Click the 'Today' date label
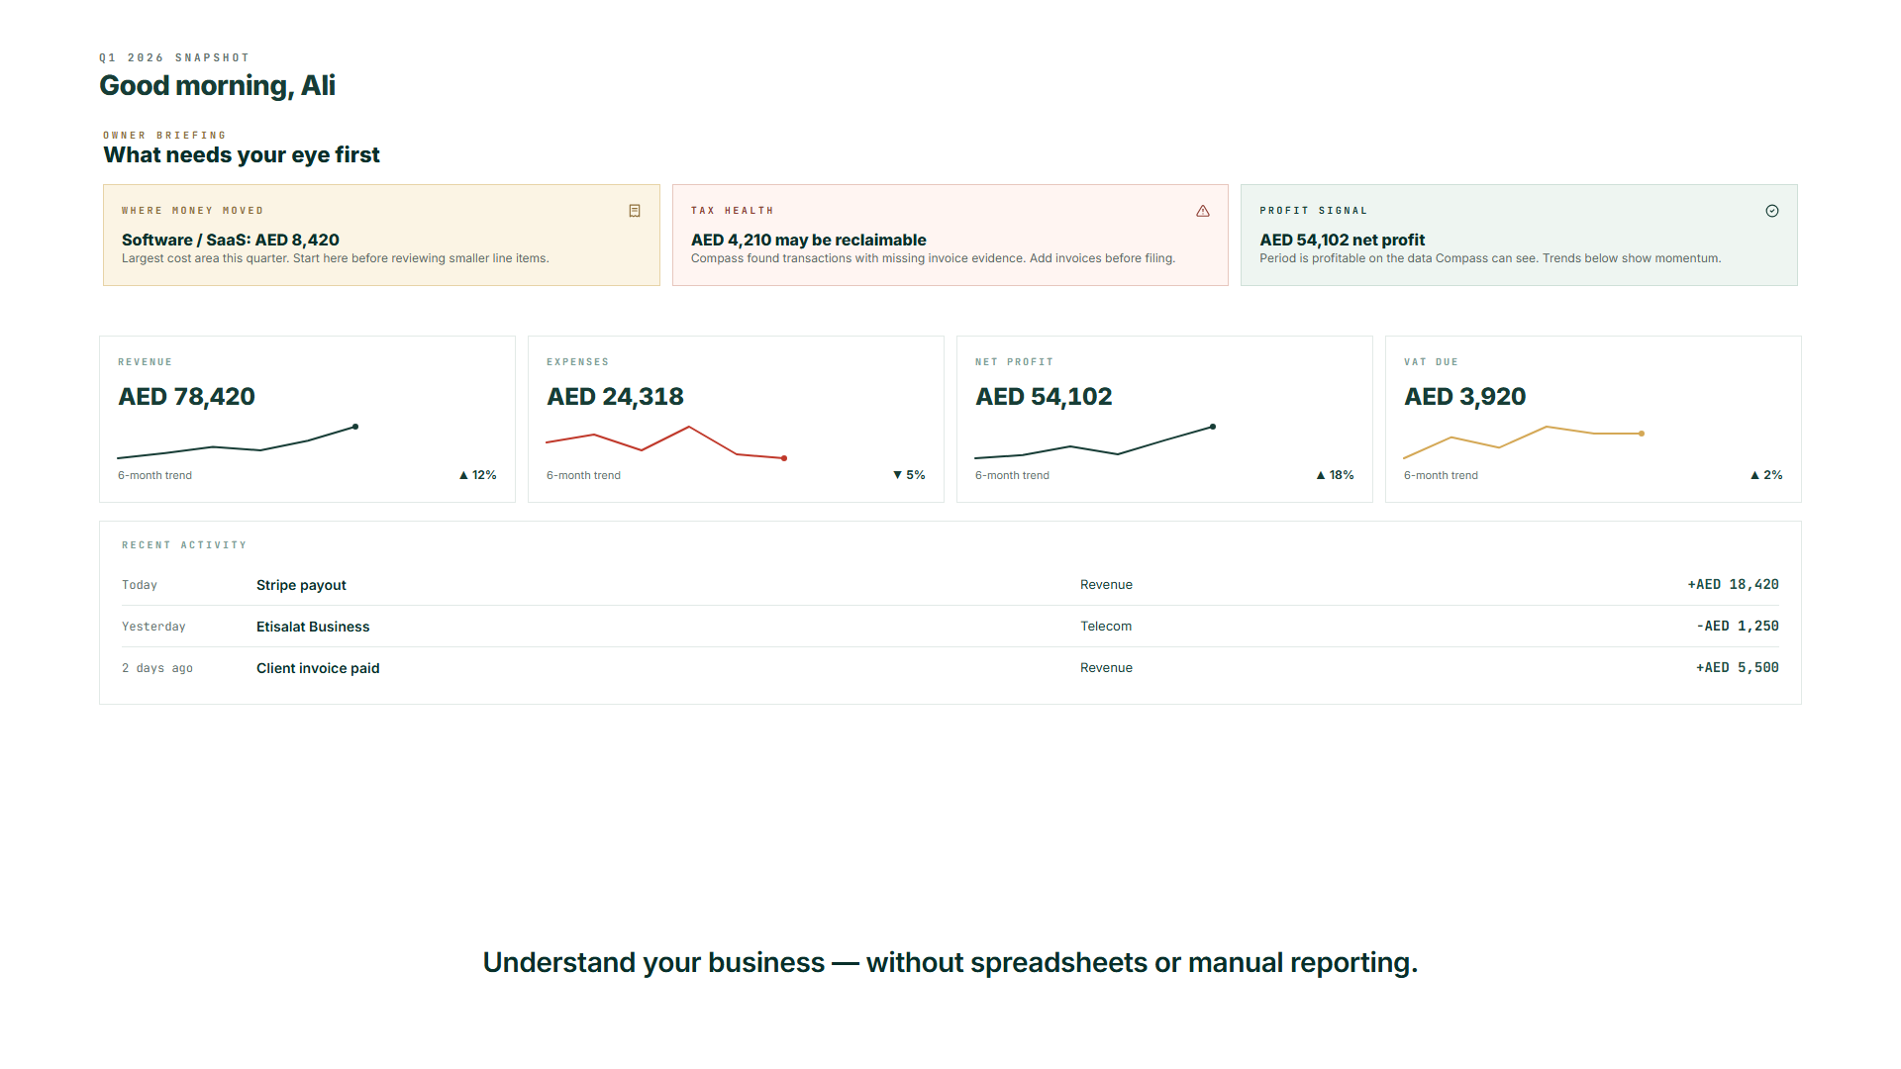The image size is (1901, 1069). tap(140, 585)
